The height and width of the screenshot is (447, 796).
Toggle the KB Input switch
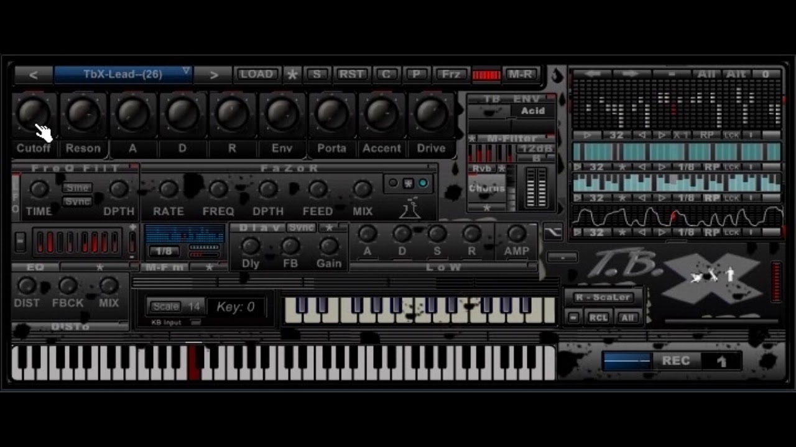(195, 323)
